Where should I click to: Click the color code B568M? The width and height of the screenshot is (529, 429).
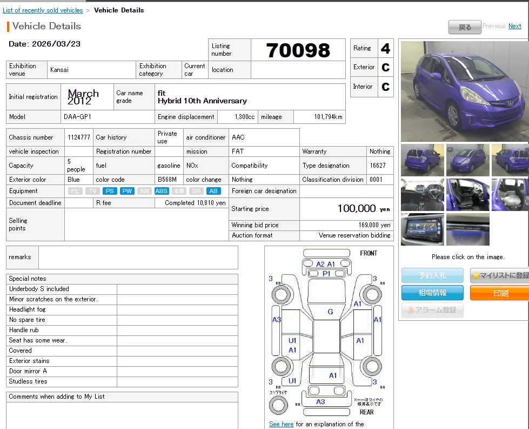(x=167, y=180)
